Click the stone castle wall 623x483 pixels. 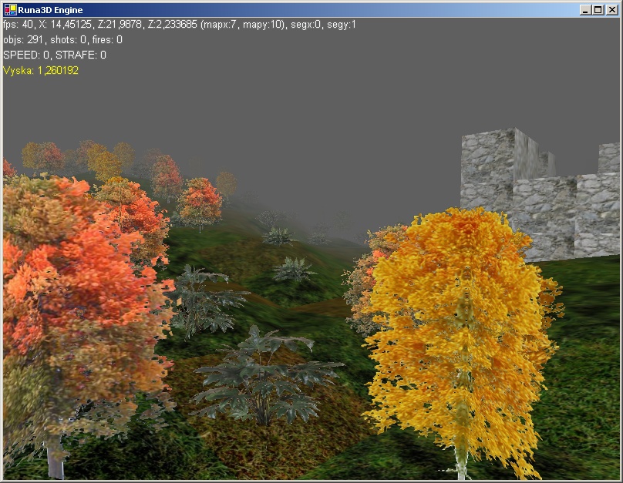[x=540, y=194]
